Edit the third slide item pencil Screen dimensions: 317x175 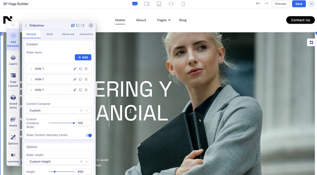coord(75,90)
